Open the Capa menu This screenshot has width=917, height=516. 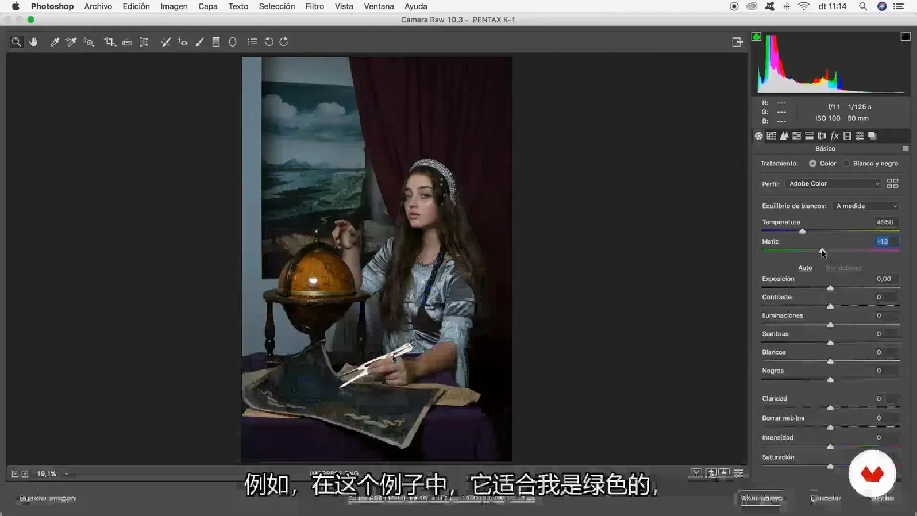click(207, 6)
